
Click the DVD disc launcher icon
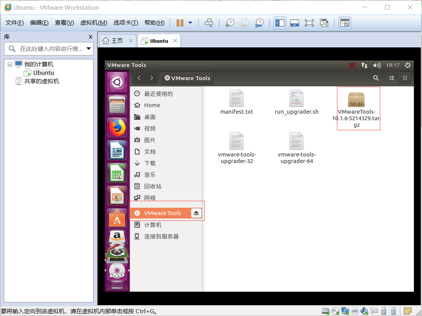pos(117,272)
